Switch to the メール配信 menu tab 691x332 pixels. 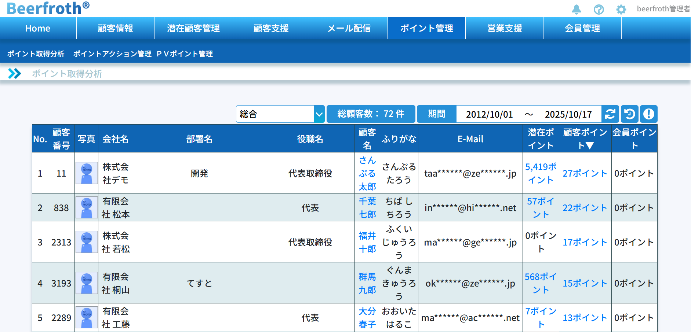[349, 28]
